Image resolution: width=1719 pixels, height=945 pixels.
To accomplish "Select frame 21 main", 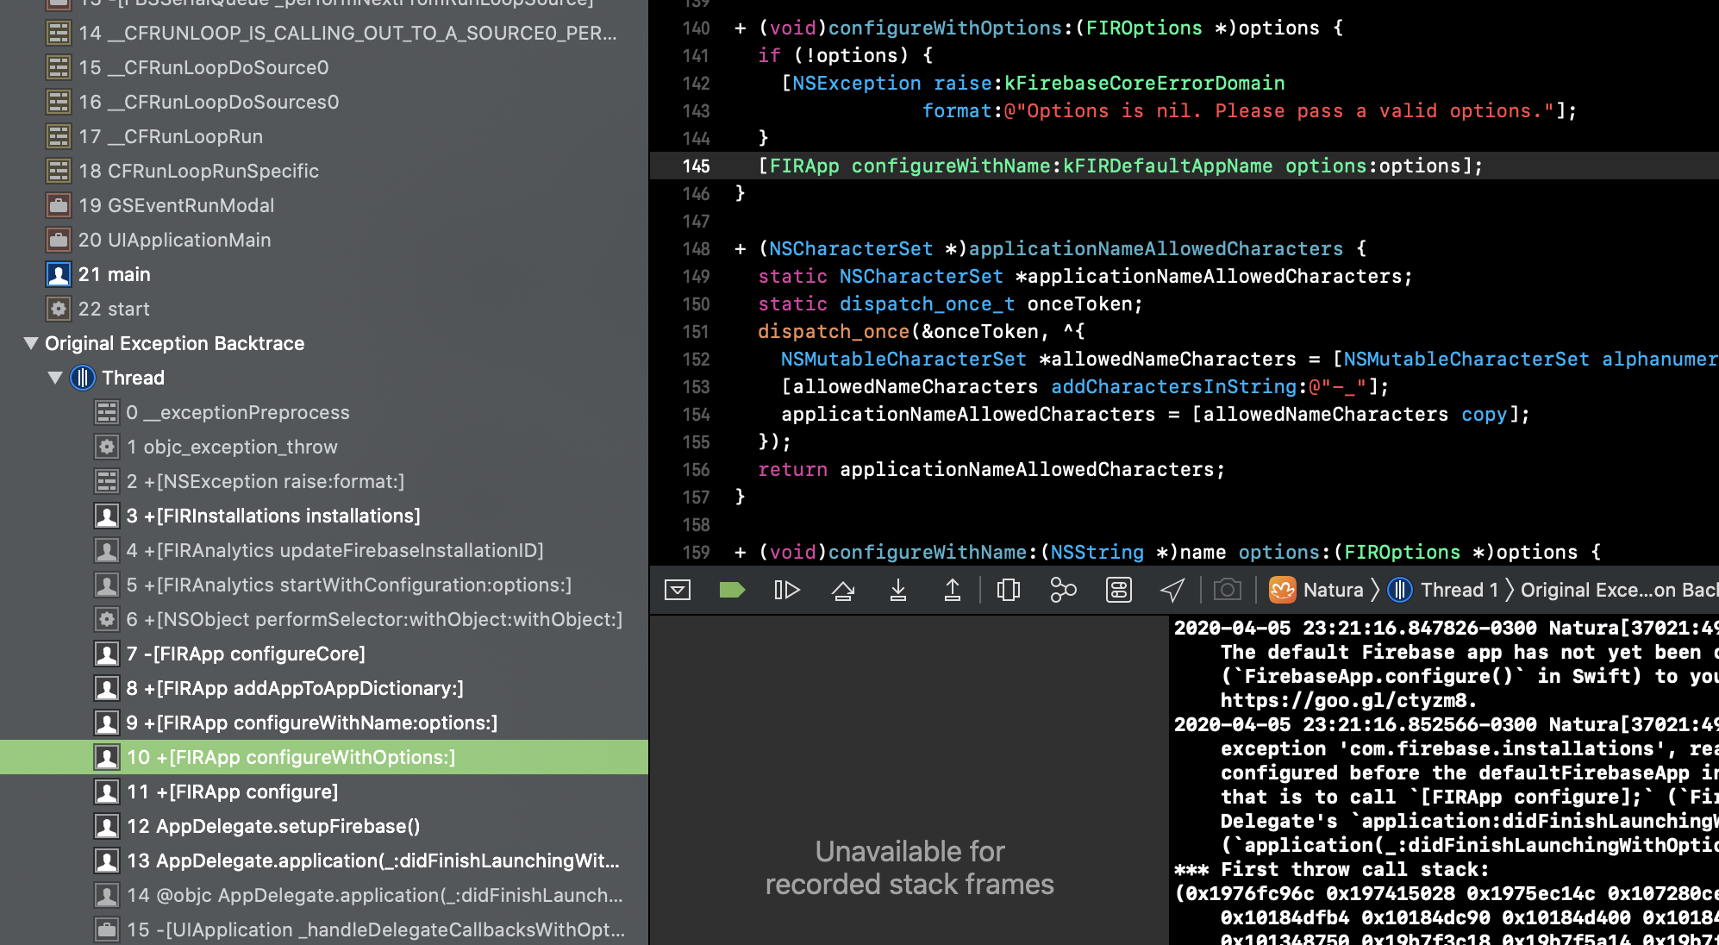I will click(324, 274).
